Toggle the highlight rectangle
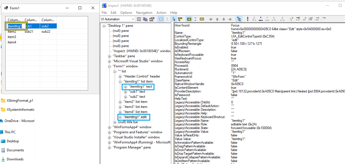345x164 pixels. (x=189, y=19)
